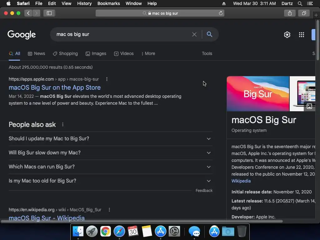The width and height of the screenshot is (320, 240).
Task: Open Notification Center in menu bar
Action: click(310, 3)
